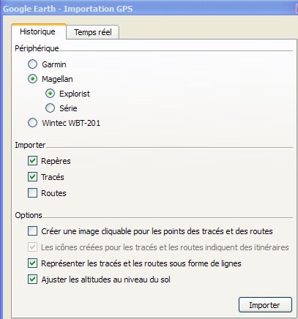Switch to the Temps réel tab
Screen dimensions: 298x319
click(93, 32)
